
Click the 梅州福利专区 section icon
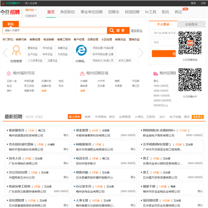point(9,73)
